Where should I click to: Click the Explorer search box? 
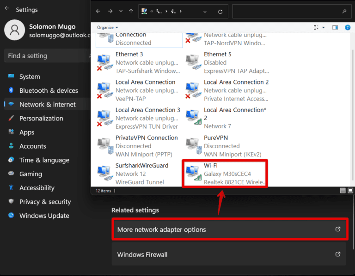point(291,12)
